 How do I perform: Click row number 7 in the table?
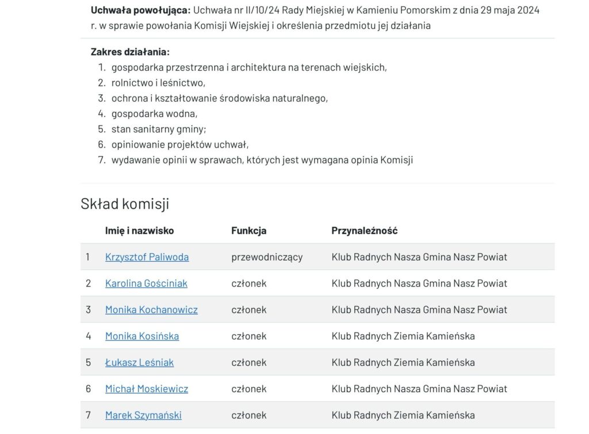(x=88, y=415)
